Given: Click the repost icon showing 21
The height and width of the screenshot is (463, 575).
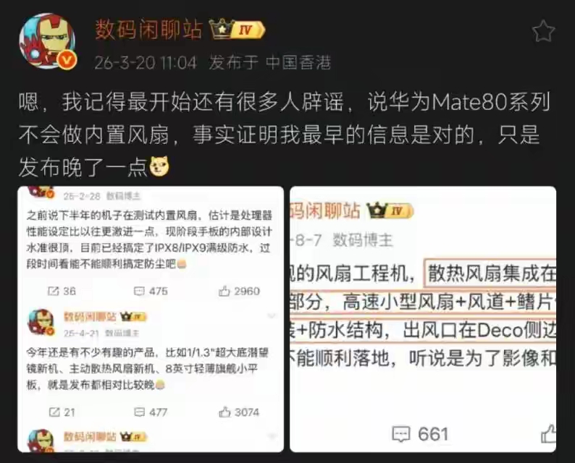Looking at the screenshot, I should coord(54,412).
